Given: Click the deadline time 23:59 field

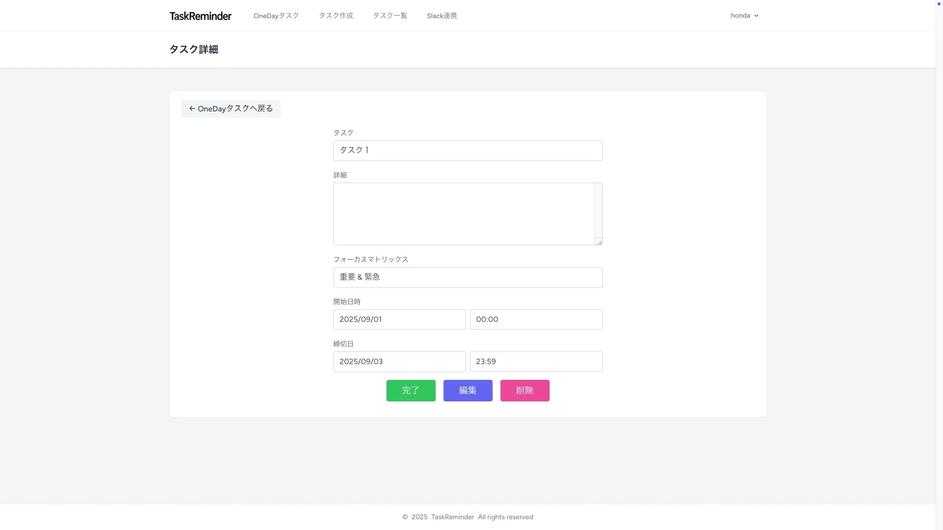Looking at the screenshot, I should click(x=536, y=362).
